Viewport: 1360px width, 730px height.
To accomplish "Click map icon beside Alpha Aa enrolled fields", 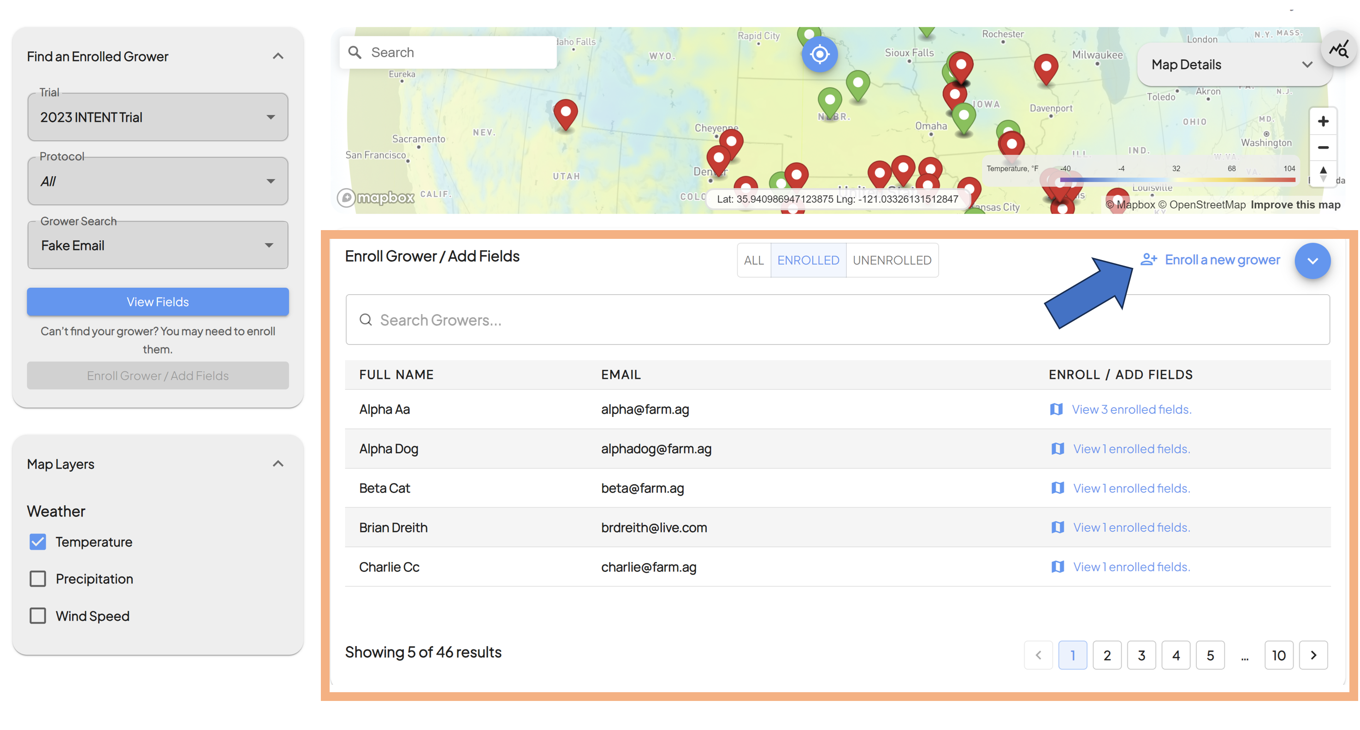I will tap(1056, 409).
